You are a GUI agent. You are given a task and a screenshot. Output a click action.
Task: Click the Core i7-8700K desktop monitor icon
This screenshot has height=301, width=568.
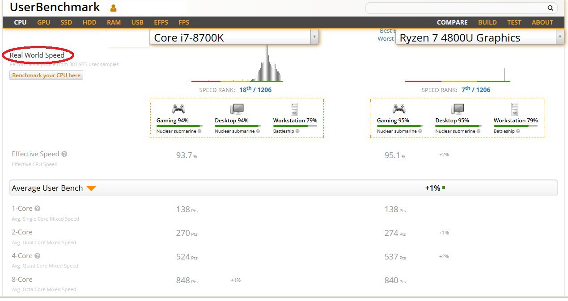(237, 109)
